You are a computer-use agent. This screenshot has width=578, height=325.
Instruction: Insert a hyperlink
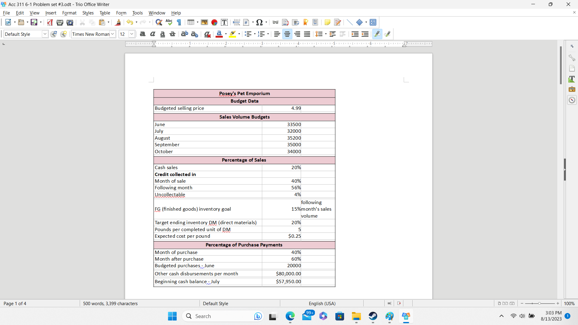click(275, 22)
